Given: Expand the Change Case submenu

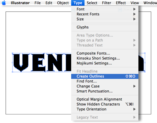Looking at the screenshot, I should 105,86.
